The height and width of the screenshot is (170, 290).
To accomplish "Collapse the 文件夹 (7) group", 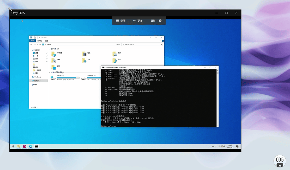I will 50,49.
